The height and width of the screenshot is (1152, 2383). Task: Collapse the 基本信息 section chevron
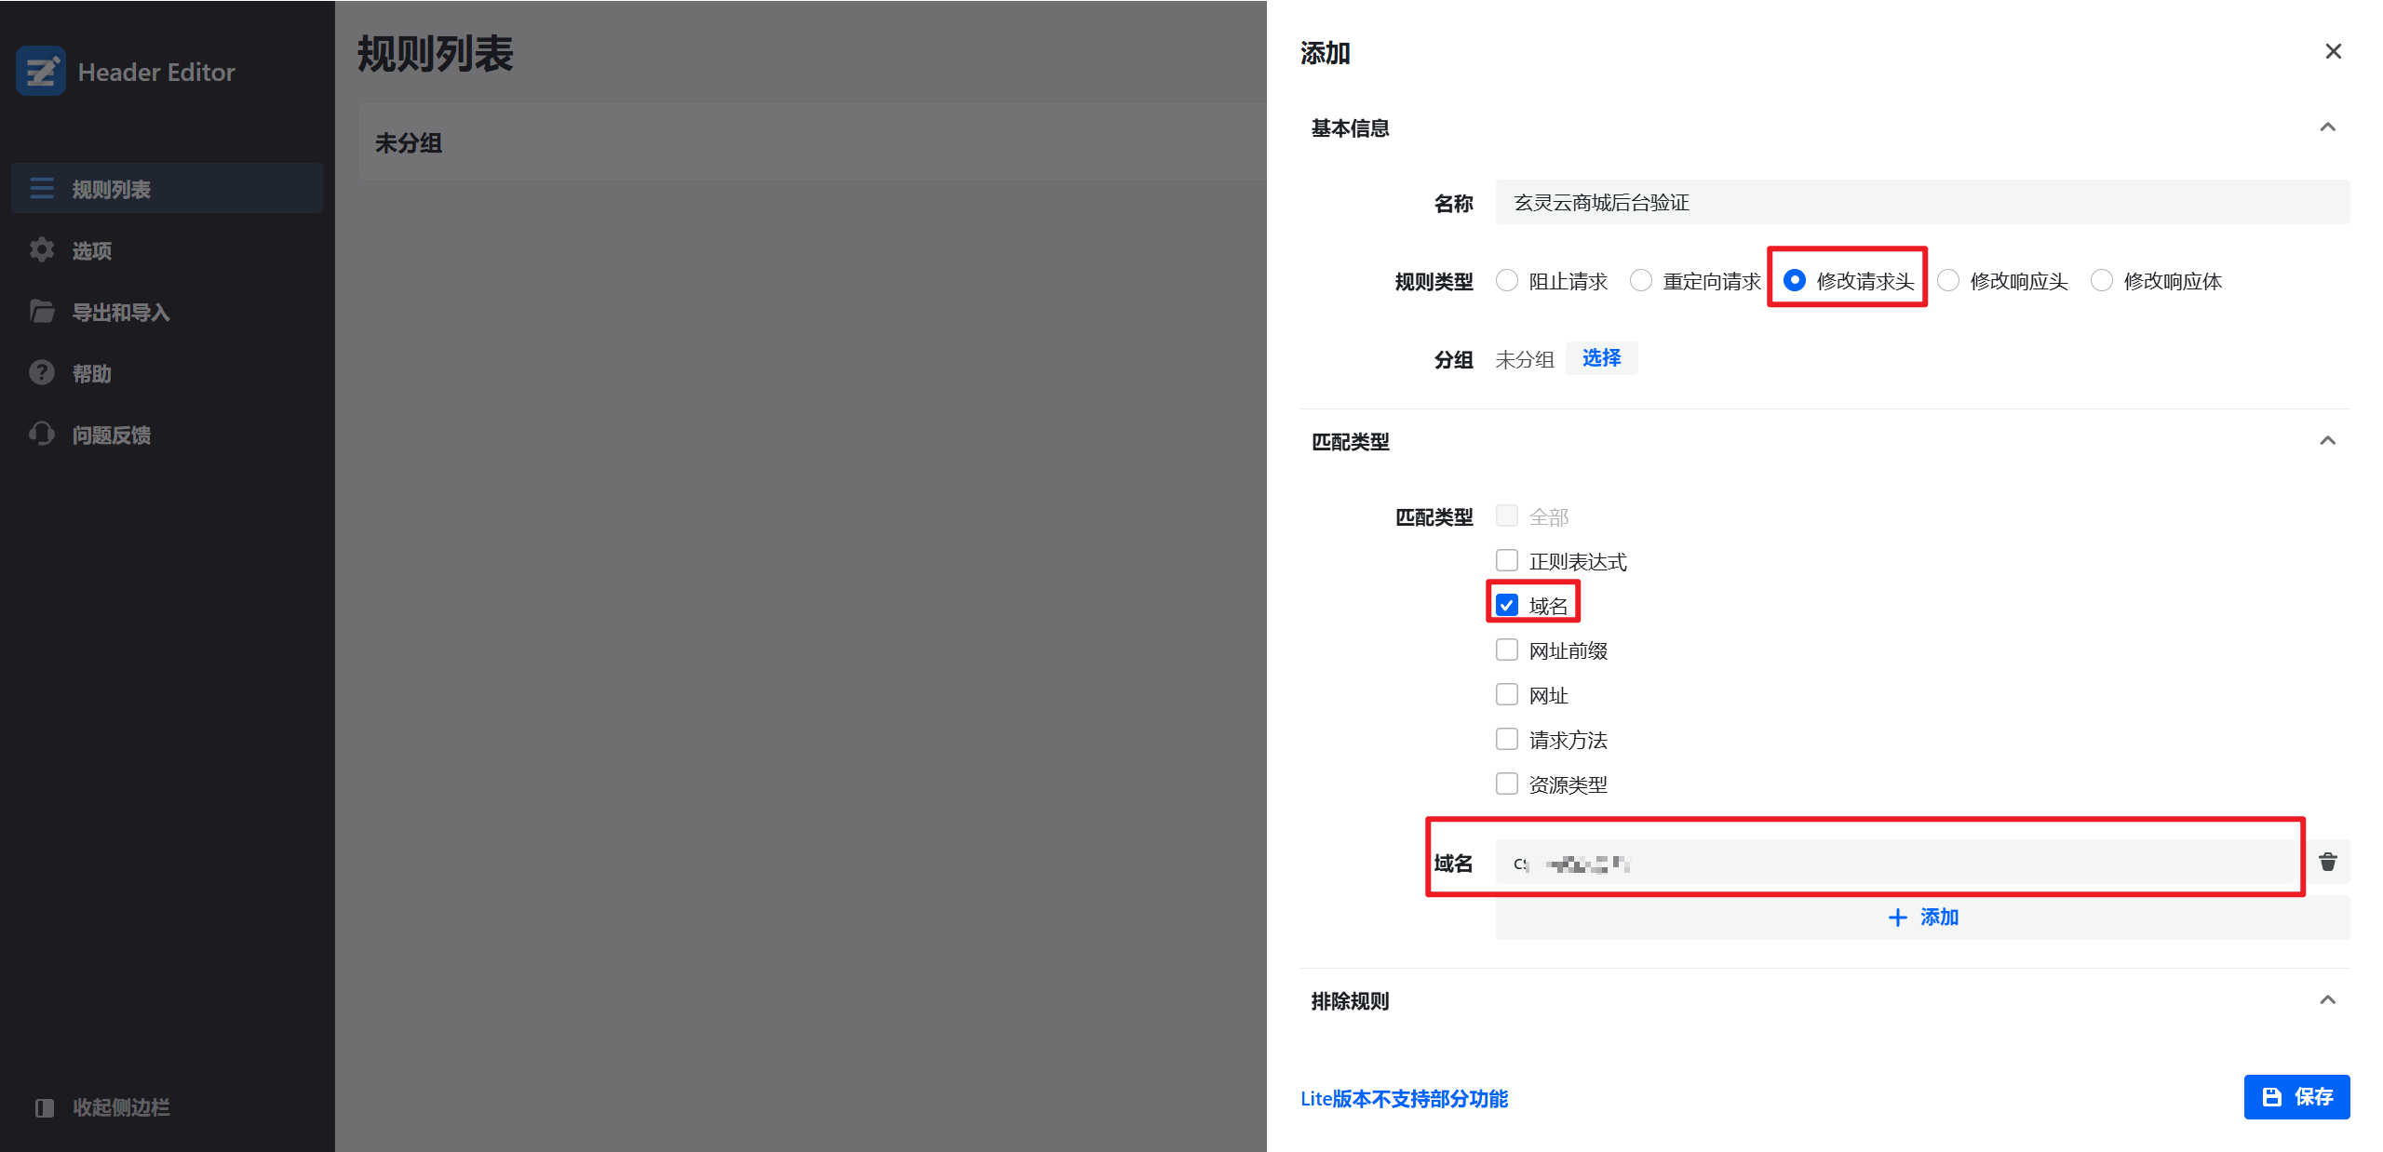click(2327, 127)
